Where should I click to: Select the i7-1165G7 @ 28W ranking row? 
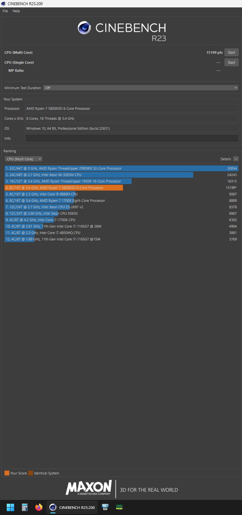(x=121, y=226)
